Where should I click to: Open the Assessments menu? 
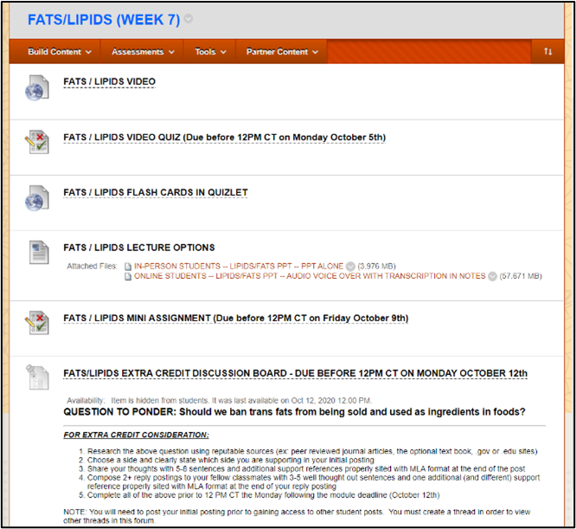(x=143, y=52)
